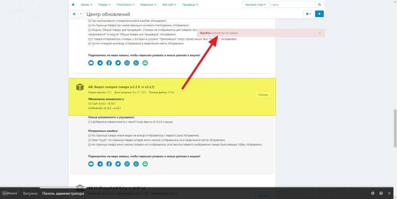
Task: Go to the admin home icon
Action: [73, 5]
